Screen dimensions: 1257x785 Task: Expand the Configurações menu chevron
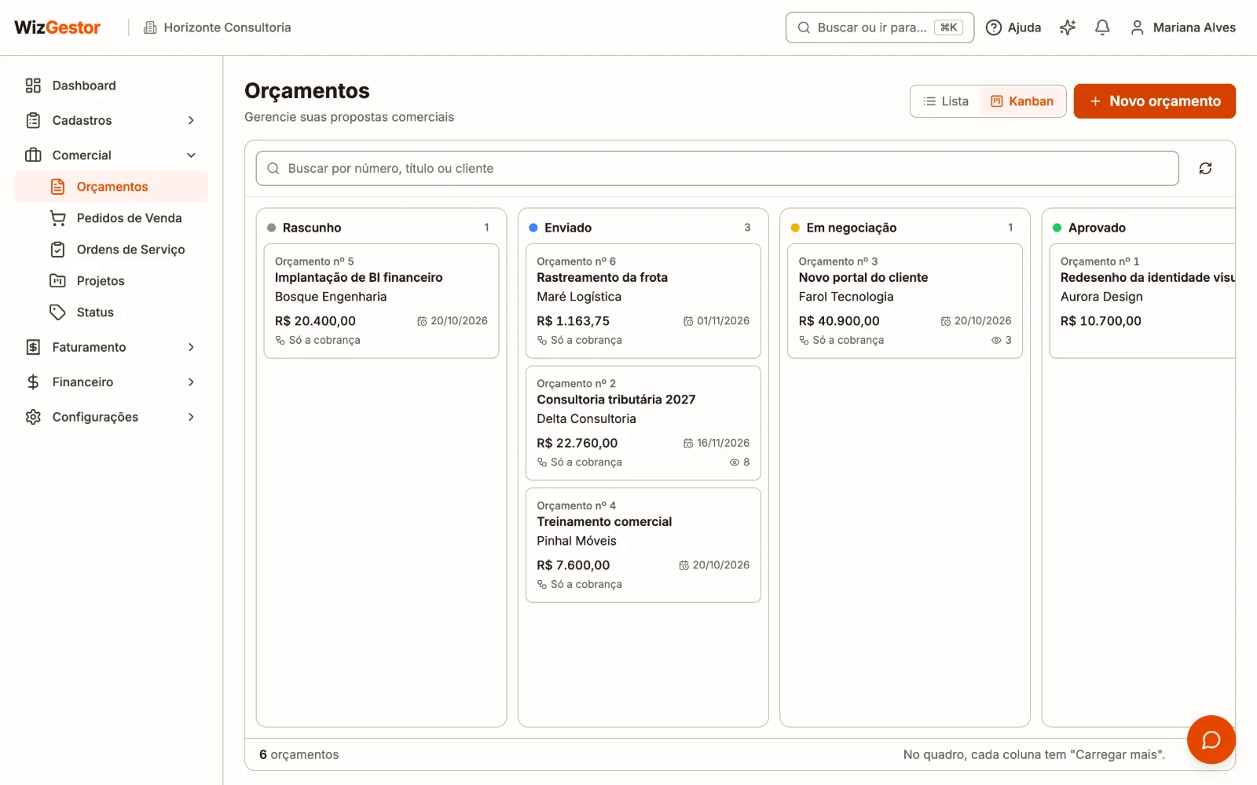[x=191, y=417]
